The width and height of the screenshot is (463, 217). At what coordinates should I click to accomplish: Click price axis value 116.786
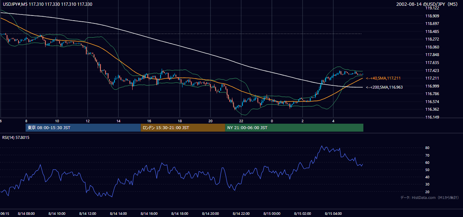point(432,94)
